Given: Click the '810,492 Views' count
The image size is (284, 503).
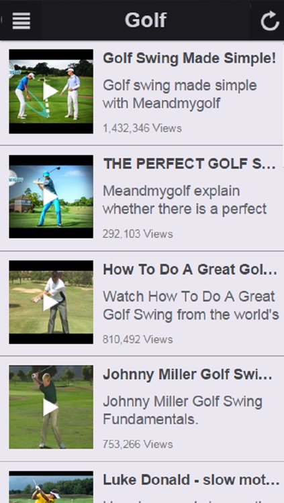Looking at the screenshot, I should click(138, 339).
